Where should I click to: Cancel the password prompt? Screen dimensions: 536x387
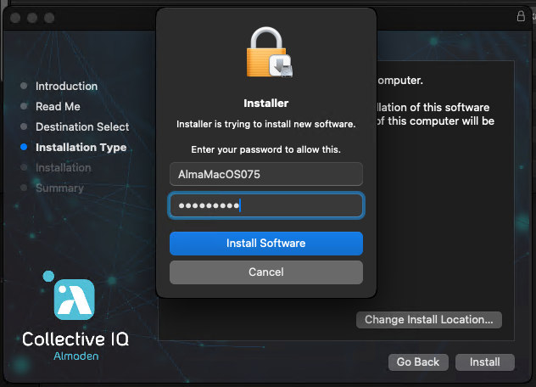tap(266, 272)
